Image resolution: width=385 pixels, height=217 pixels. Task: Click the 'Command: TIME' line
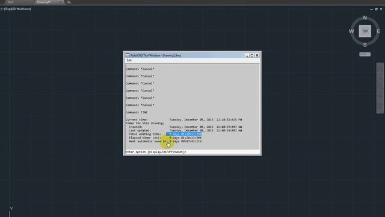pos(137,113)
